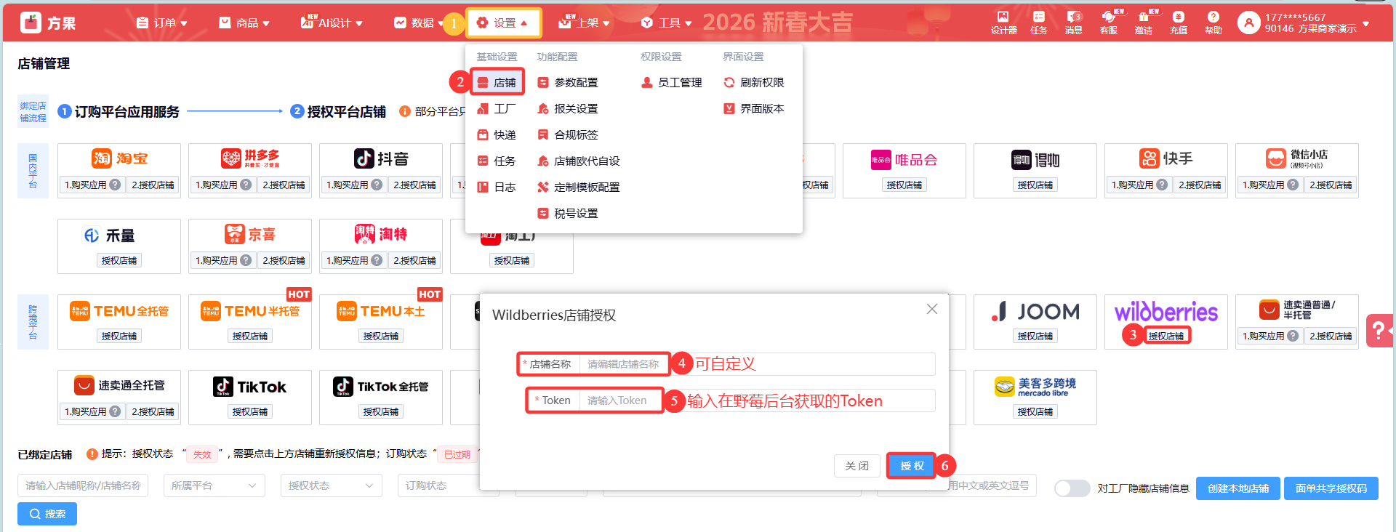
Task: Click the 方果 logo
Action: pyautogui.click(x=48, y=23)
